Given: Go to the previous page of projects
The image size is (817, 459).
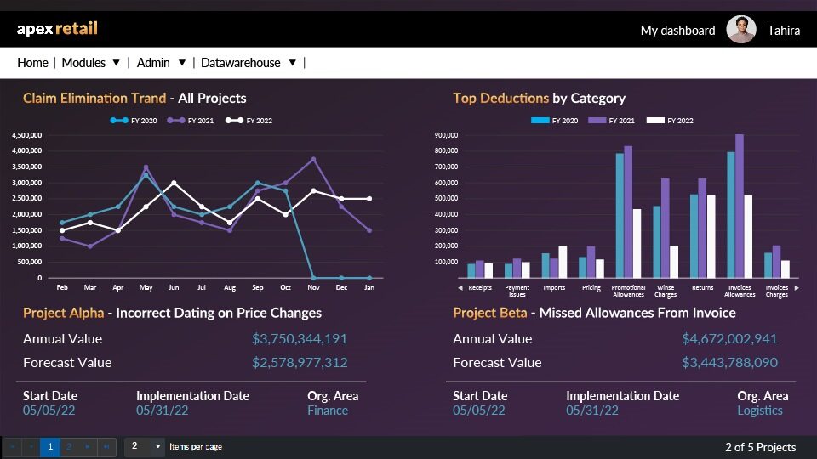Looking at the screenshot, I should (x=31, y=446).
